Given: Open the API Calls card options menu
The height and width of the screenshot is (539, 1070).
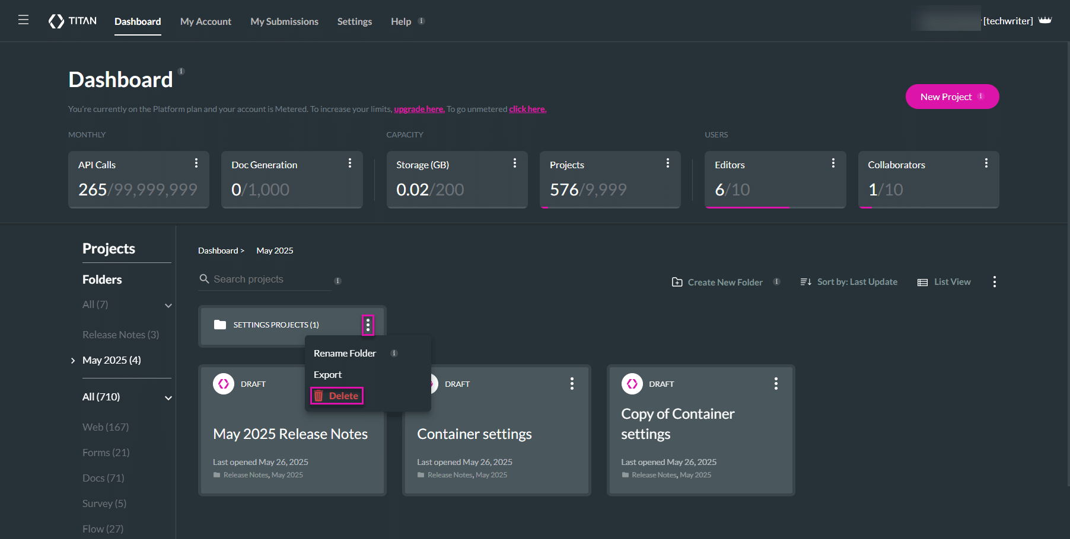Looking at the screenshot, I should (196, 163).
